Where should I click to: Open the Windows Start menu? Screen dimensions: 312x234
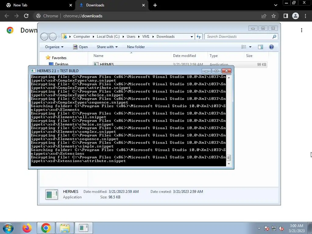click(8, 228)
